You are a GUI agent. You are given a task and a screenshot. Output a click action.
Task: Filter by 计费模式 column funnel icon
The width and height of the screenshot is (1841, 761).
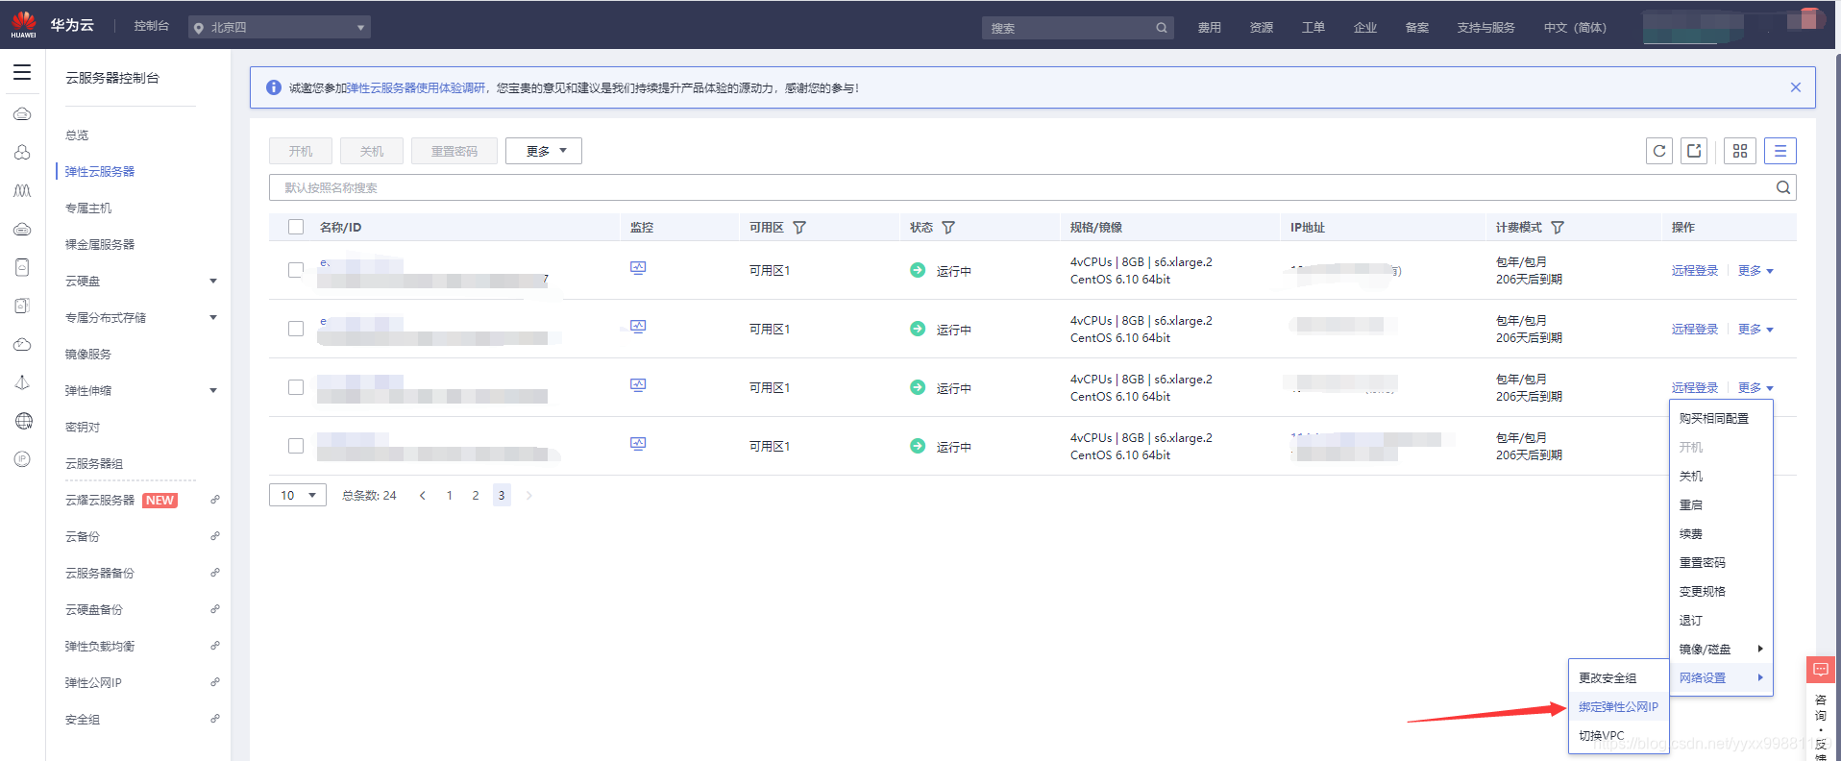pyautogui.click(x=1558, y=228)
